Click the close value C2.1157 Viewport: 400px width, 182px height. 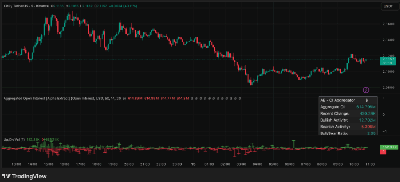click(x=100, y=5)
